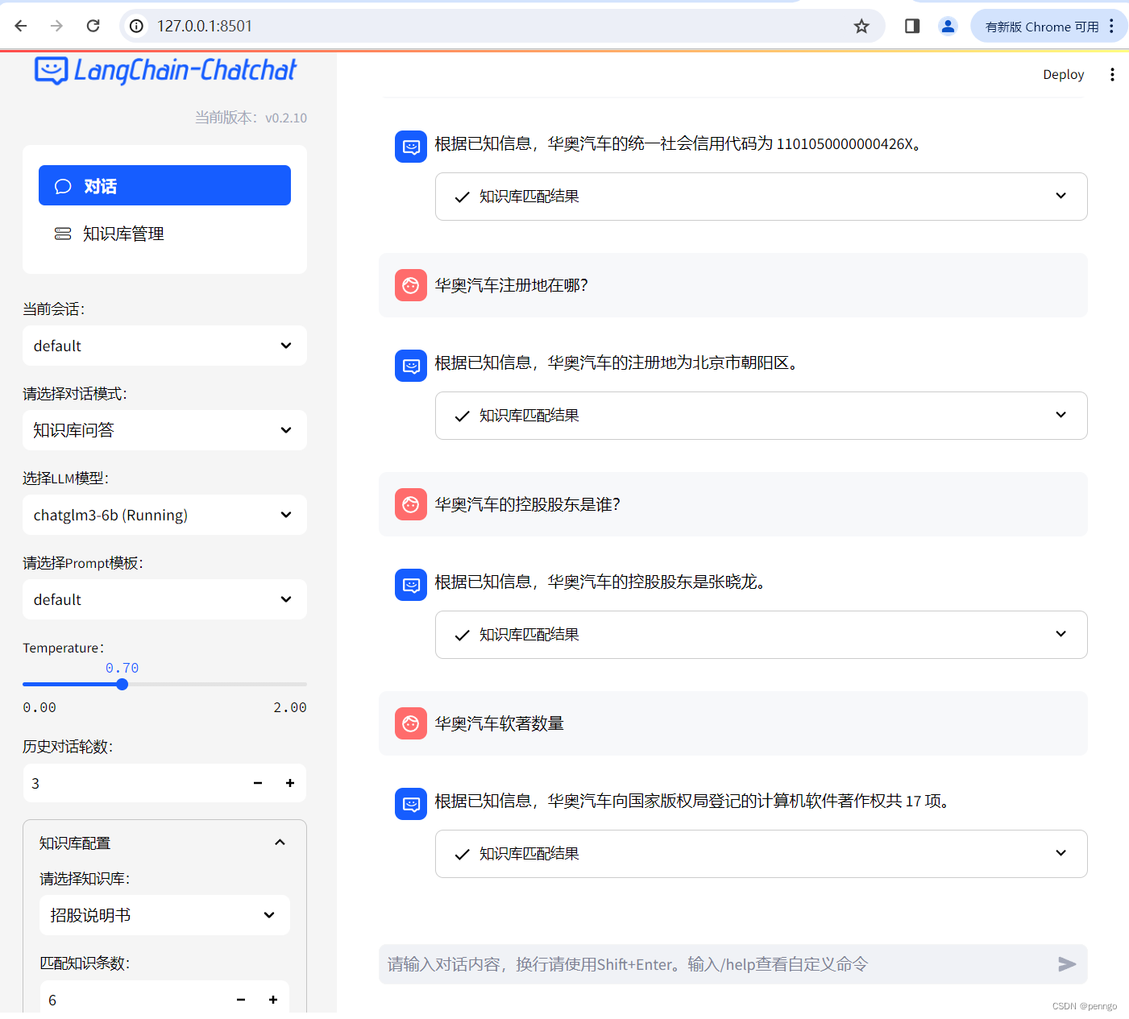The height and width of the screenshot is (1019, 1129).
Task: Click bot avatar beside 17 项 answer
Action: (411, 804)
